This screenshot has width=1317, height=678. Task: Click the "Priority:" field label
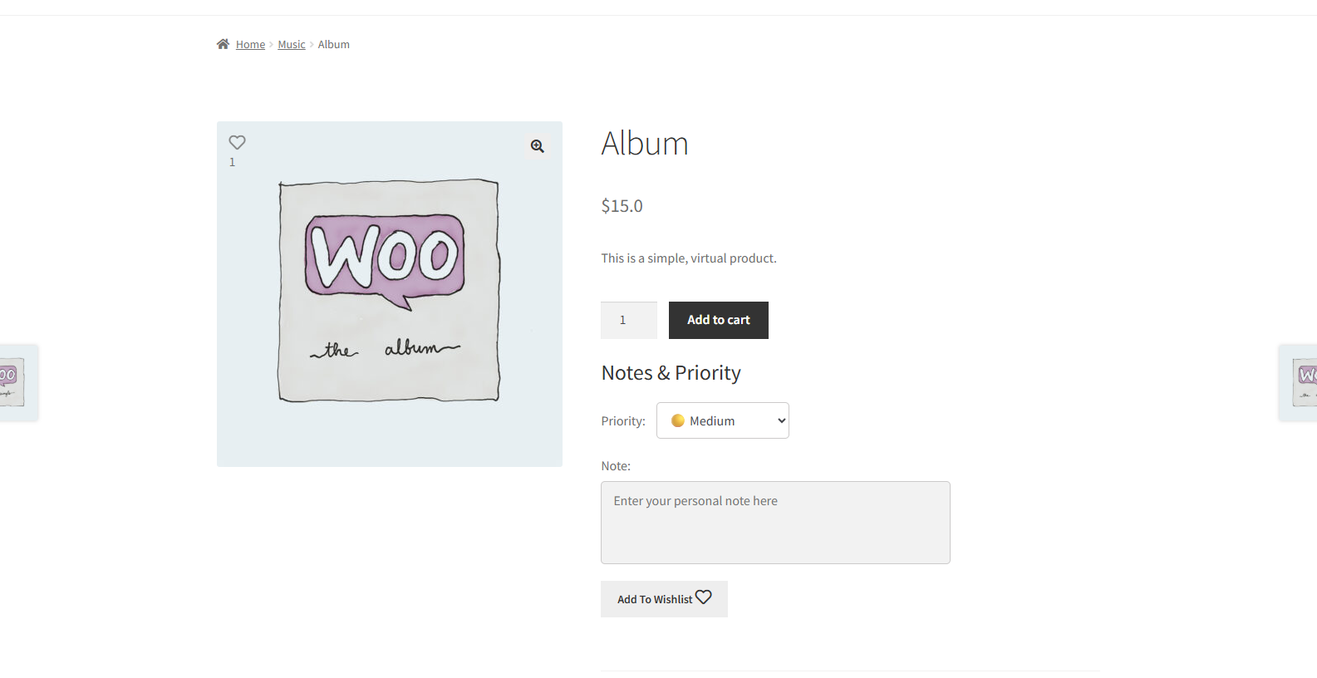(x=623, y=421)
